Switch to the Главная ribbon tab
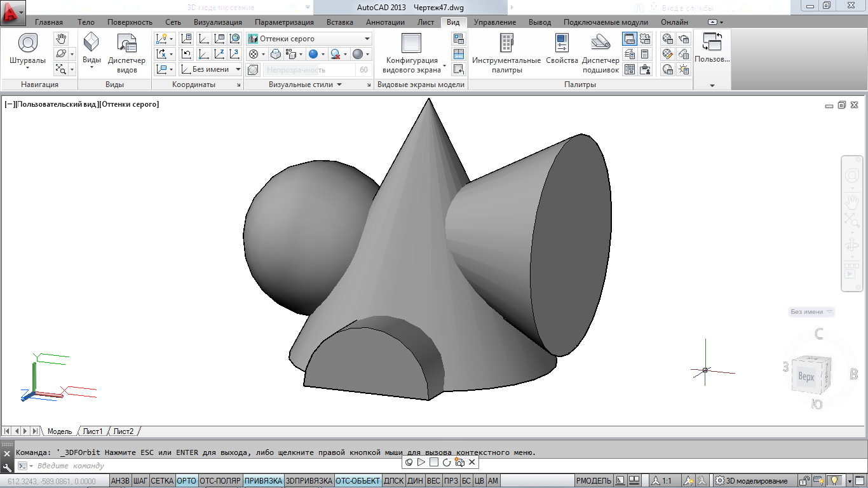The height and width of the screenshot is (488, 868). [x=48, y=22]
